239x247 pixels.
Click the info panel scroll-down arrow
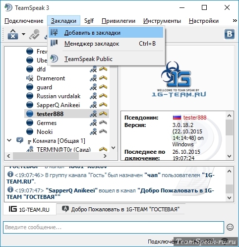(229, 156)
